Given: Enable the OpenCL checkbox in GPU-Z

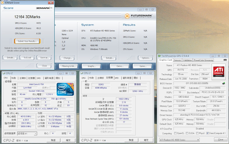Looking at the screenshot, I should click(x=175, y=133).
